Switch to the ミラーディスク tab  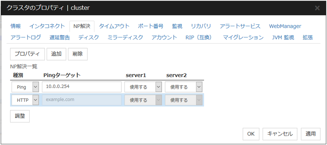(125, 37)
